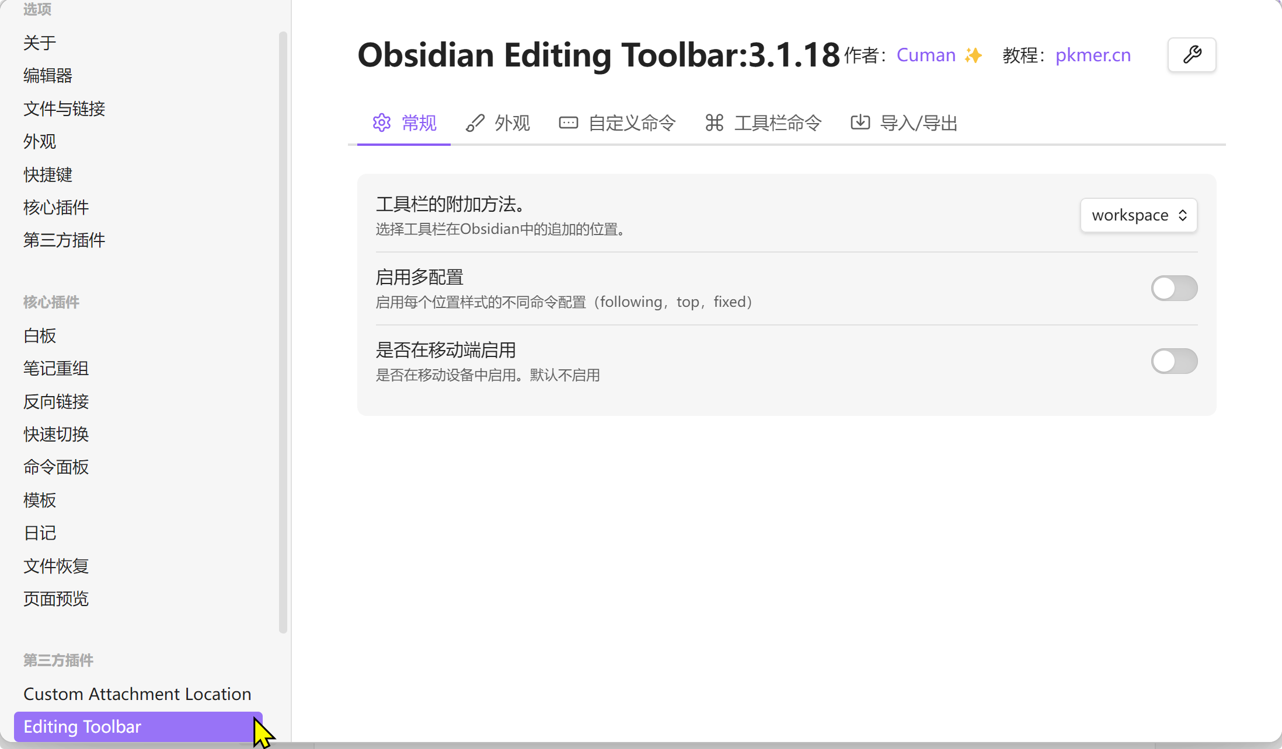Click the input-box icon on 自定义命令 tab
Viewport: 1282px width, 749px height.
coord(567,123)
